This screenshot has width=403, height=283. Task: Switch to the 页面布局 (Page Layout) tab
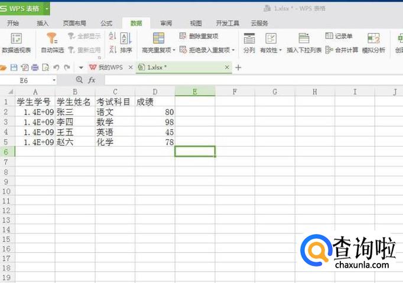[x=74, y=24]
